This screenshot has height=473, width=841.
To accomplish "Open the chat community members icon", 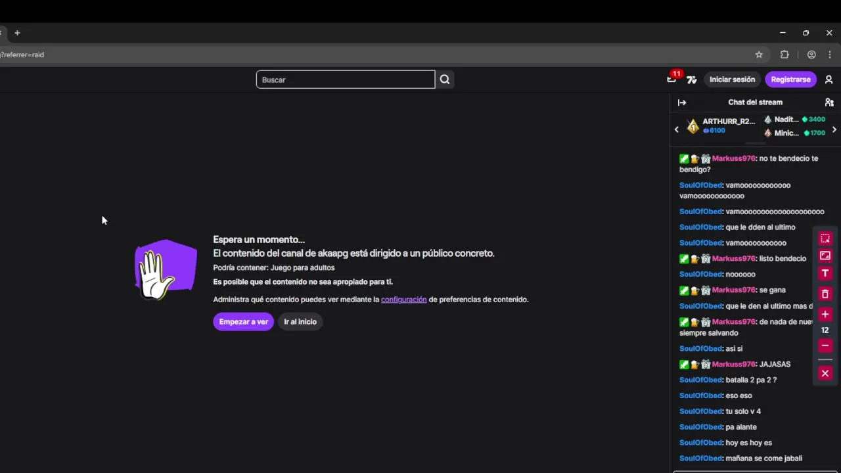I will [x=829, y=102].
